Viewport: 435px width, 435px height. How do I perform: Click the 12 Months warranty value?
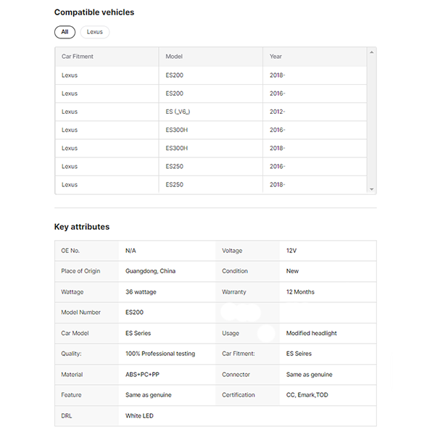(x=300, y=292)
